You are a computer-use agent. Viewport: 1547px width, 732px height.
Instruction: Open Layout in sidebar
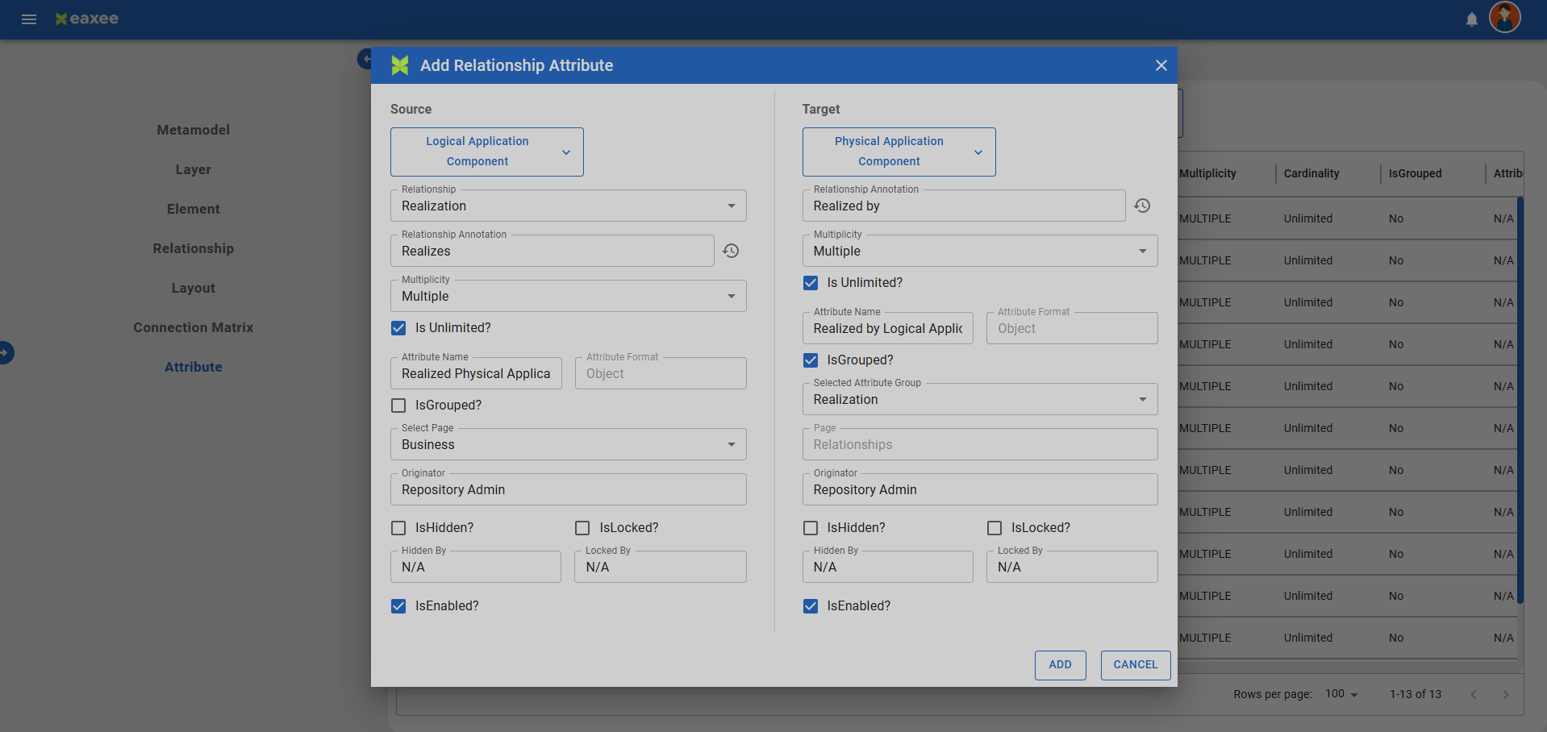coord(194,288)
